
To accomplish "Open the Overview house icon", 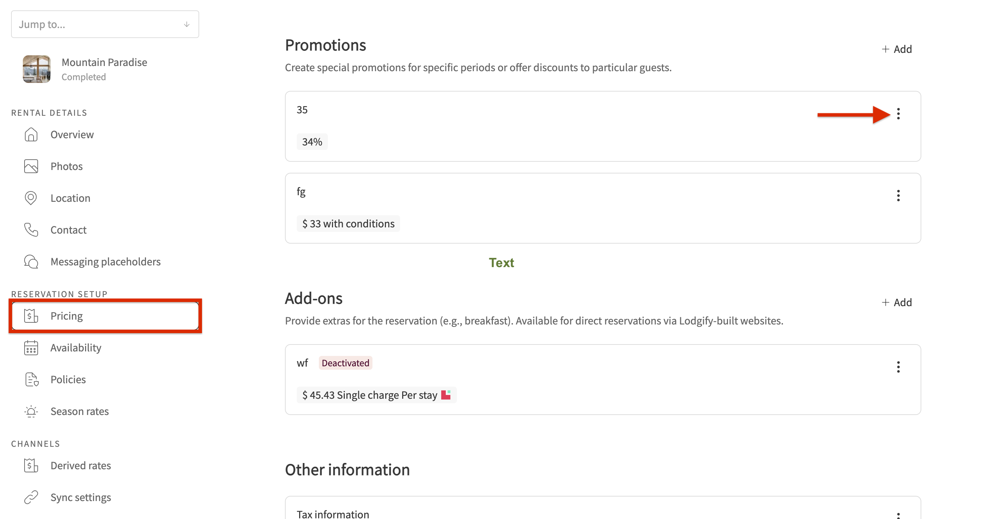I will pos(31,134).
